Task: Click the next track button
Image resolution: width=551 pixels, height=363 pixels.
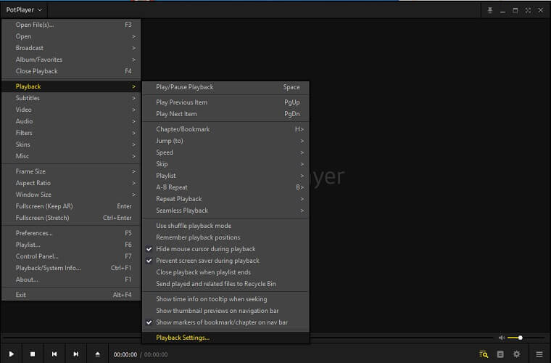Action: [x=75, y=354]
